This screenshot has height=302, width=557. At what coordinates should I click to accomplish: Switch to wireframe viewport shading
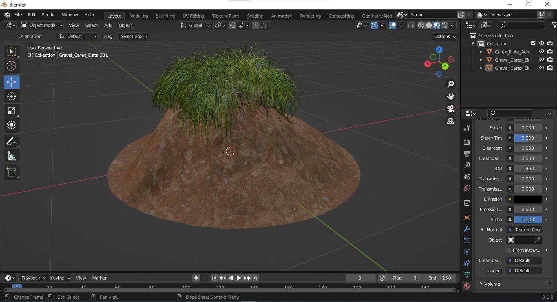(x=421, y=25)
